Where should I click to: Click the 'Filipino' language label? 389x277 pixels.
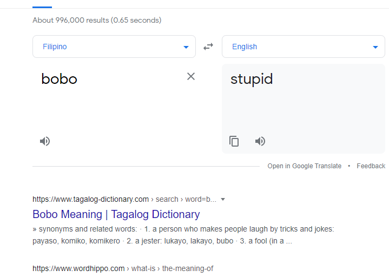(55, 47)
